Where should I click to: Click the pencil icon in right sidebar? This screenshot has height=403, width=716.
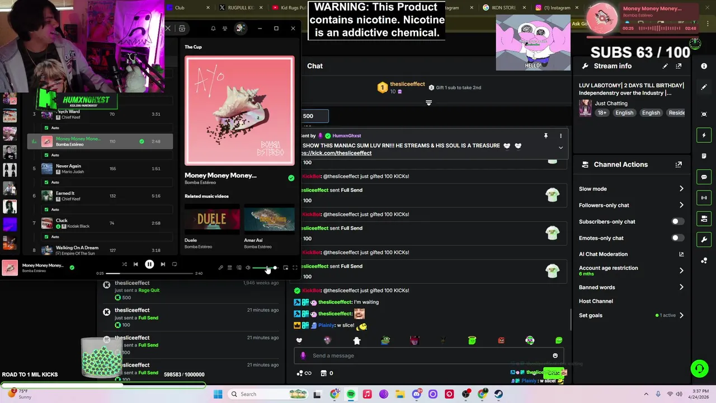coord(704,87)
